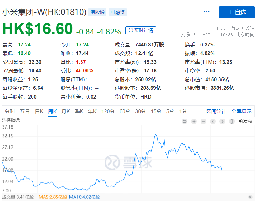
Task: Close the volume indicator panel
Action: [x=250, y=197]
